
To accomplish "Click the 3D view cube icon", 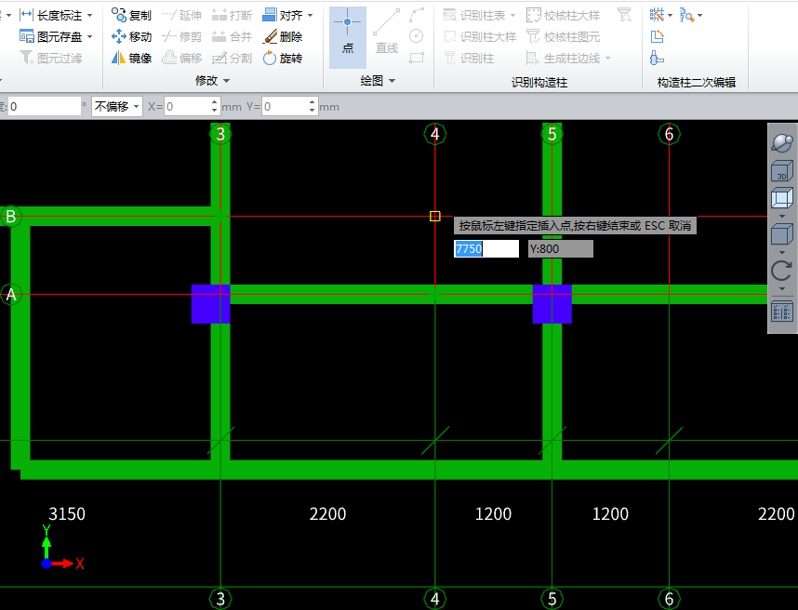I will pos(781,171).
